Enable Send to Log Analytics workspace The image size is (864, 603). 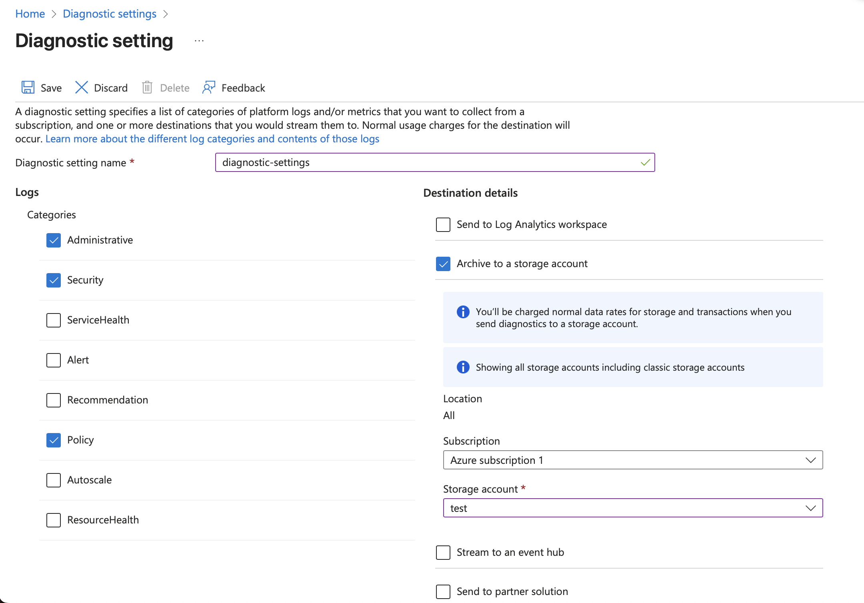pyautogui.click(x=442, y=224)
